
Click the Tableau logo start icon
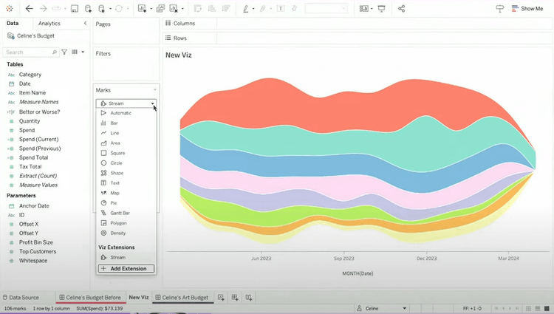pos(10,9)
